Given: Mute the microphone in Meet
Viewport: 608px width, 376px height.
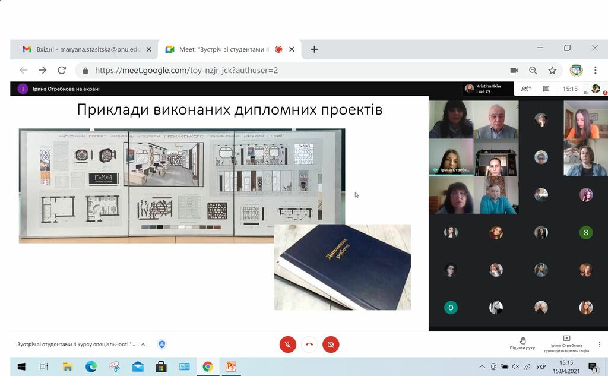Looking at the screenshot, I should click(x=287, y=344).
